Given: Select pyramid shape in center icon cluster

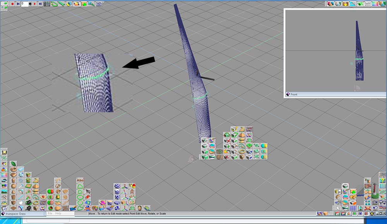Looking at the screenshot, I should point(242,135).
